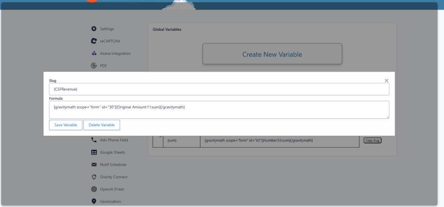This screenshot has height=207, width=444.
Task: Select the Geolocation pin icon
Action: click(94, 201)
